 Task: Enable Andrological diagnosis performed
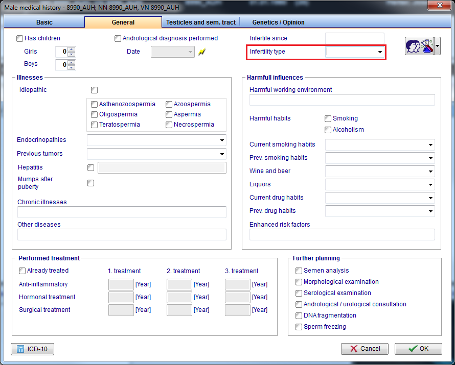tap(118, 38)
